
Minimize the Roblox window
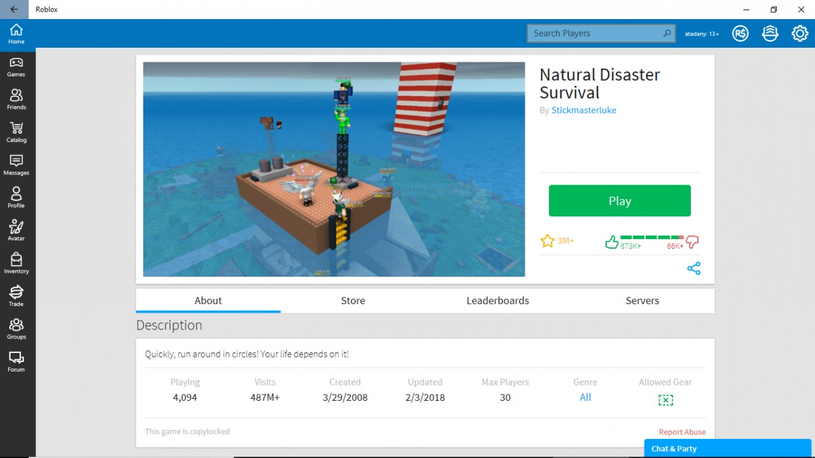pyautogui.click(x=746, y=10)
